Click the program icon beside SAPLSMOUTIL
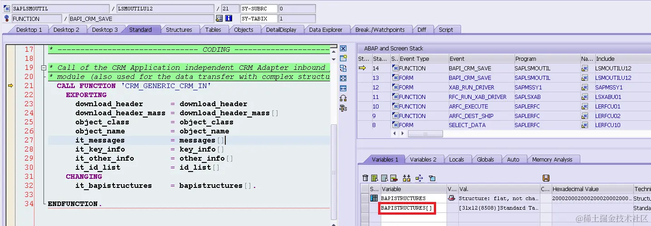This screenshot has height=226, width=651. pos(7,9)
